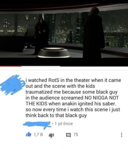Click the red played part of progress bar
The width and height of the screenshot is (128, 149).
(x=11, y=66)
